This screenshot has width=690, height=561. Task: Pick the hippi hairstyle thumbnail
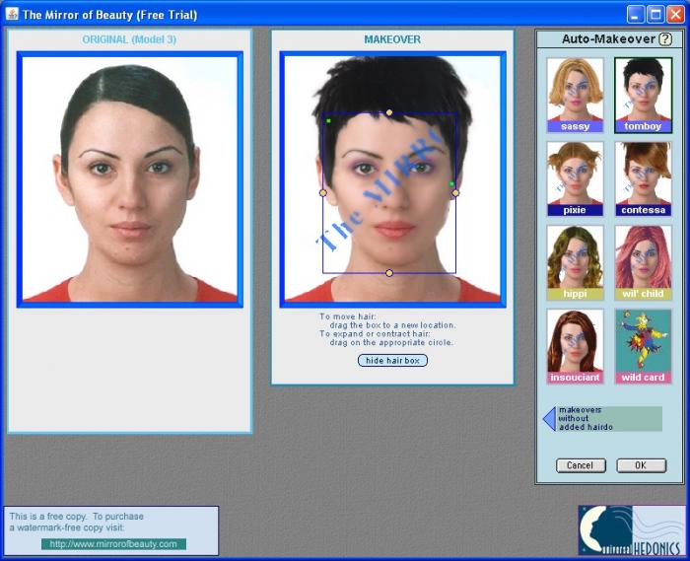click(575, 262)
